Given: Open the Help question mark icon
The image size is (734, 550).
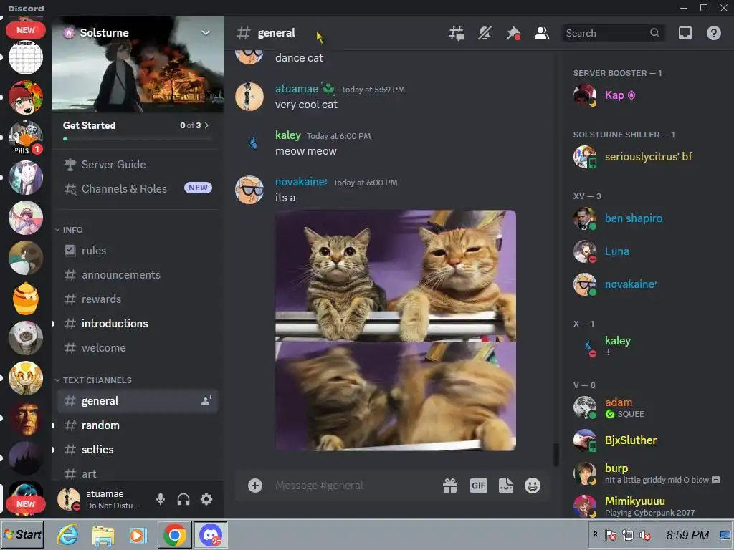Looking at the screenshot, I should (714, 33).
